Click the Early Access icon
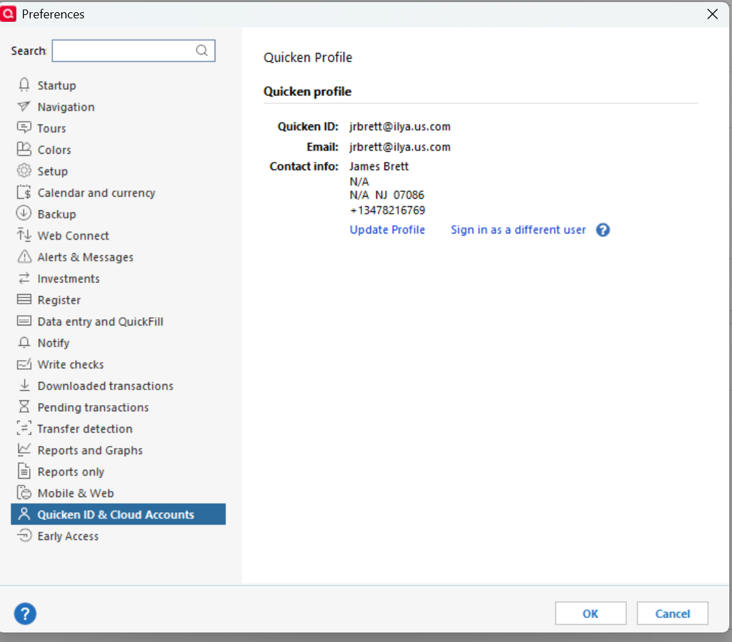This screenshot has height=642, width=732. [24, 535]
